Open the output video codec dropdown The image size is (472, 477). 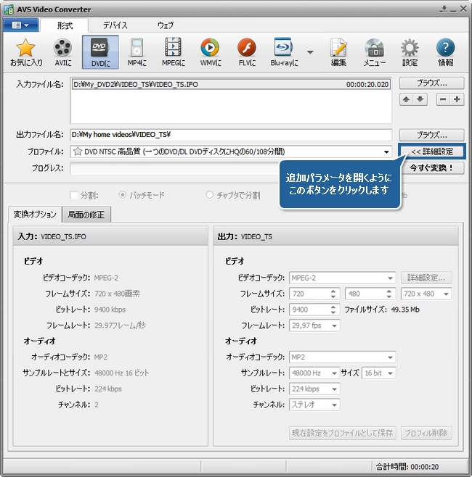[x=342, y=278]
